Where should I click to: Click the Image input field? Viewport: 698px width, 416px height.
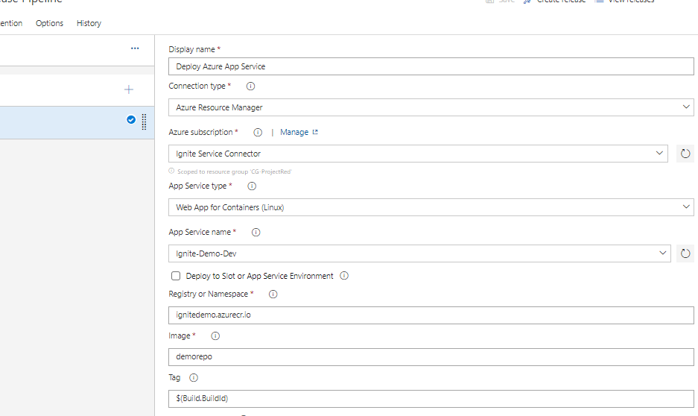pos(431,357)
